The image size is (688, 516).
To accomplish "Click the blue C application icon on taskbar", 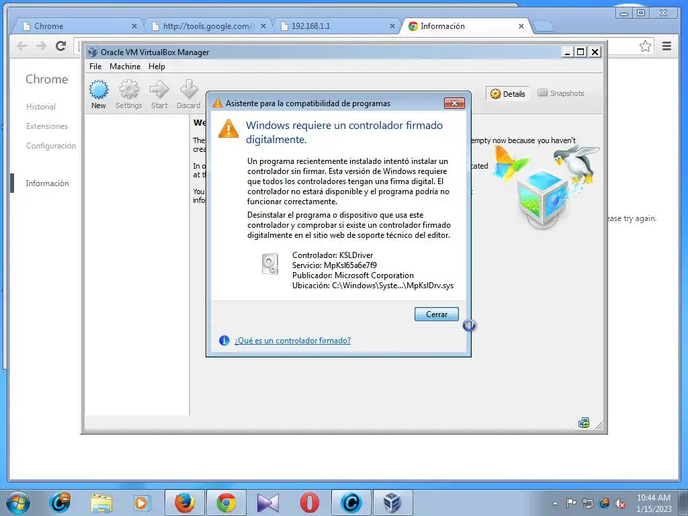I will (351, 503).
